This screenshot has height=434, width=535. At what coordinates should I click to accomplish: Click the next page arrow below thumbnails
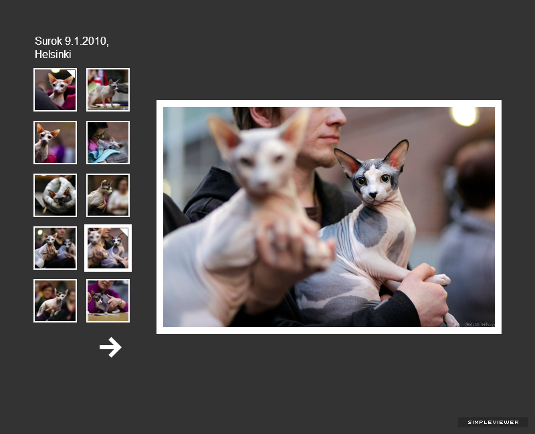110,347
